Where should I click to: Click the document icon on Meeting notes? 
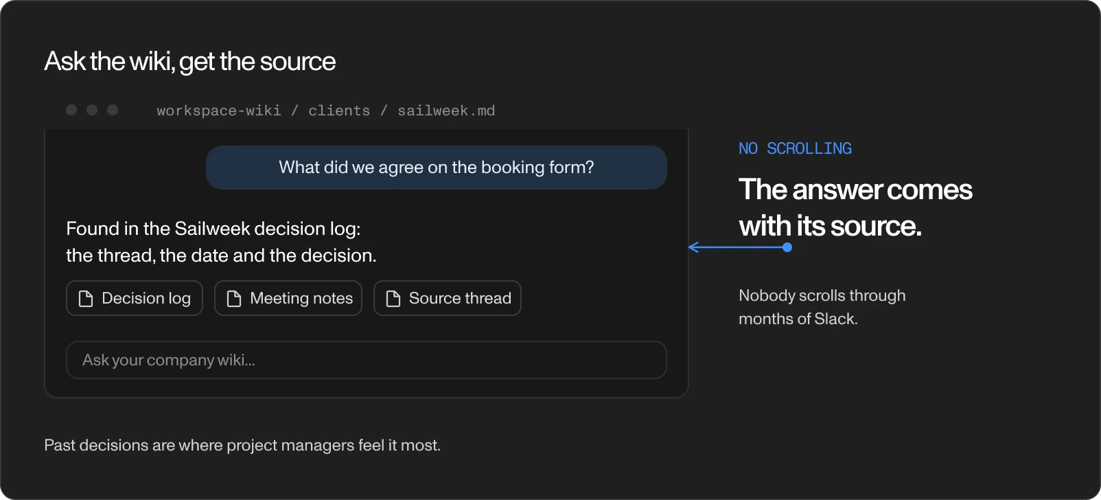coord(234,298)
